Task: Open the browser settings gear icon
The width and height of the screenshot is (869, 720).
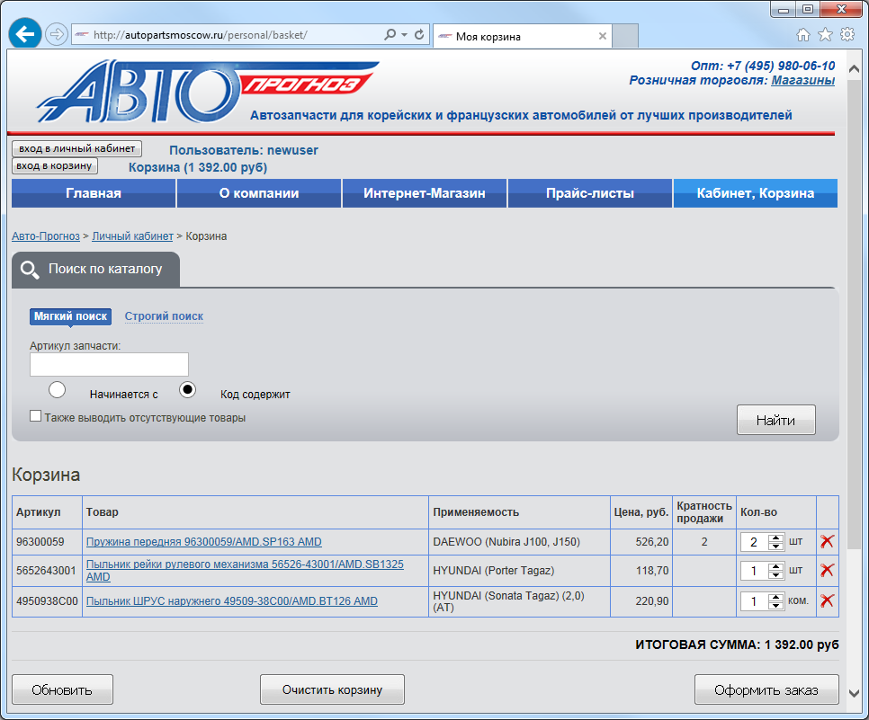Action: 847,35
